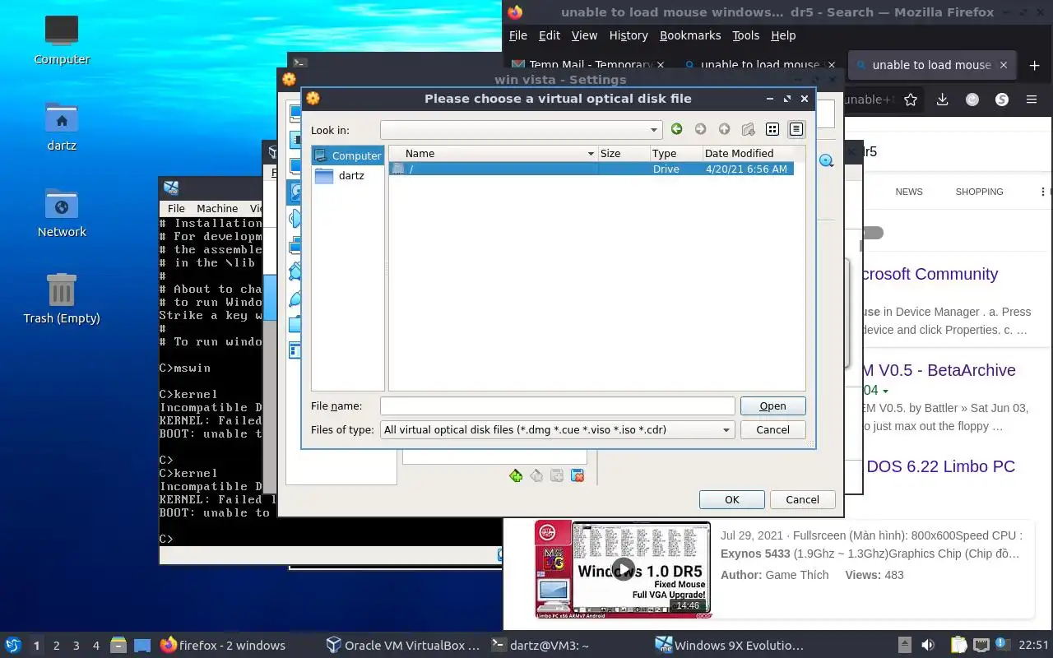1053x658 pixels.
Task: Open Network desktop icon
Action: tap(62, 213)
